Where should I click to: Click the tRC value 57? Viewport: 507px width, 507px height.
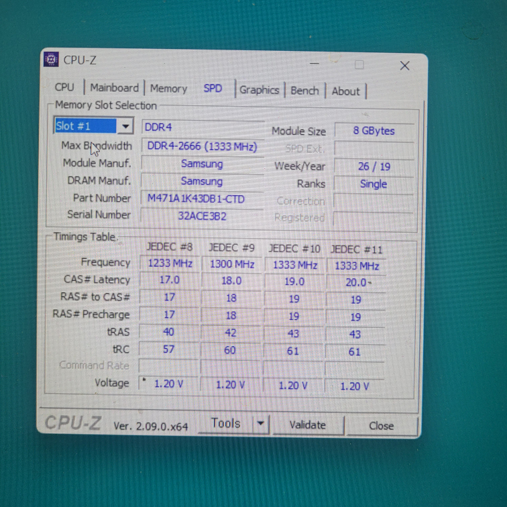(x=168, y=349)
